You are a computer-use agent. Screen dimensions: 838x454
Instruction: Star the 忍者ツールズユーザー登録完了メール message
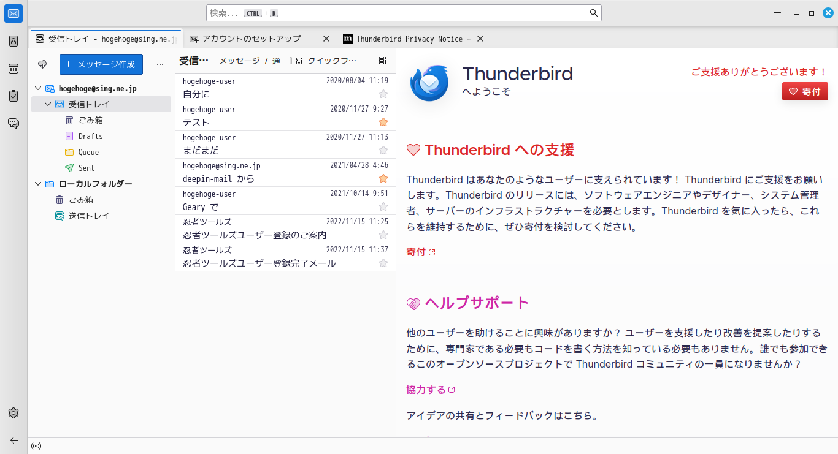pos(383,263)
